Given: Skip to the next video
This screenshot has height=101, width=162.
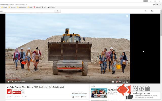Looking at the screenshot, I should click(x=13, y=82).
